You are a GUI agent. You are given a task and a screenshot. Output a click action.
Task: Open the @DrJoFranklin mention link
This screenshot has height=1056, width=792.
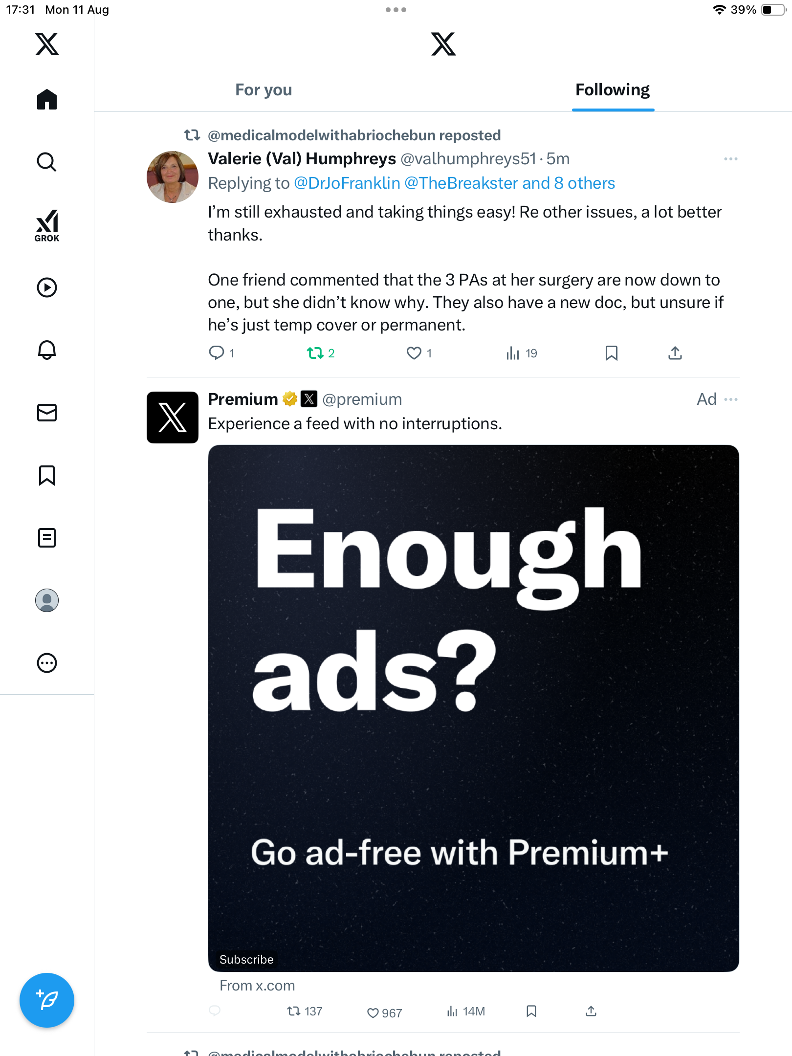tap(347, 183)
